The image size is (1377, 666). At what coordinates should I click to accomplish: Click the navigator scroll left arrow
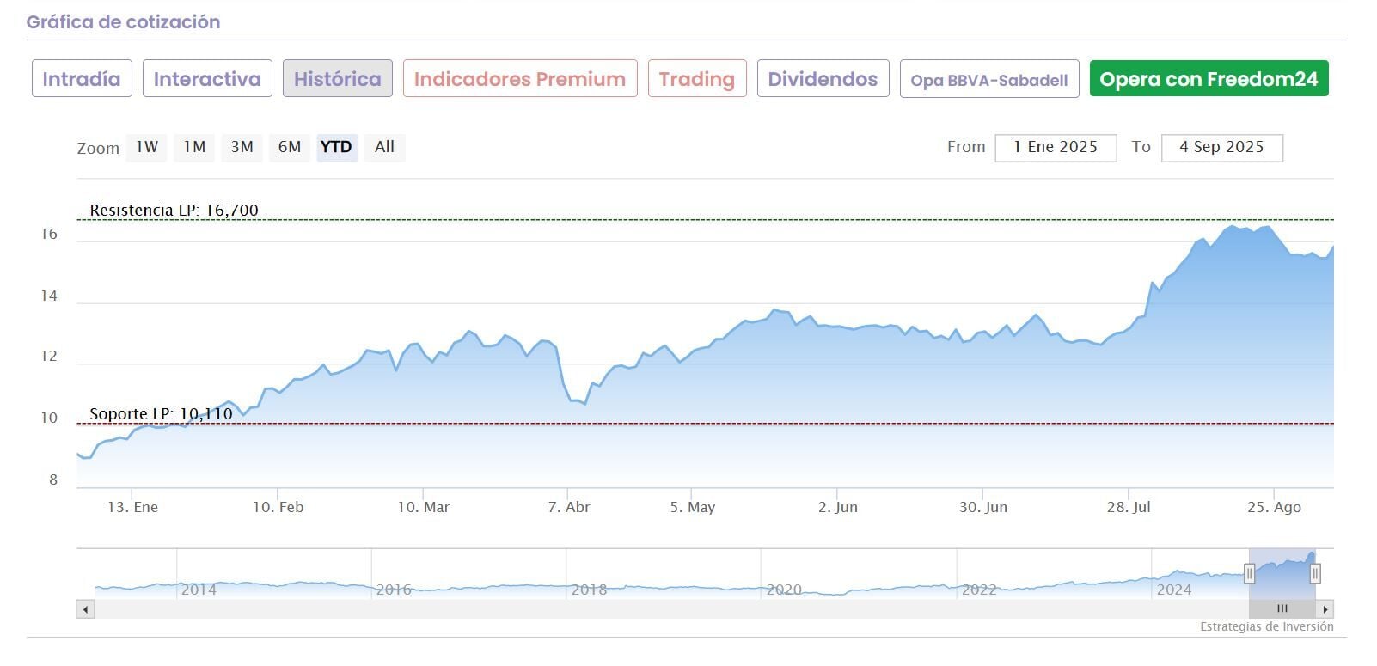[x=85, y=609]
